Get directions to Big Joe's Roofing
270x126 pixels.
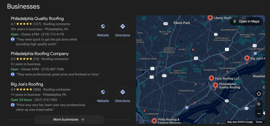(123, 92)
